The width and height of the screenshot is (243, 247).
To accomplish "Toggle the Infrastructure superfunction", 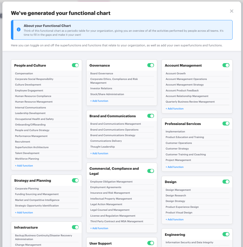I will tap(75, 227).
